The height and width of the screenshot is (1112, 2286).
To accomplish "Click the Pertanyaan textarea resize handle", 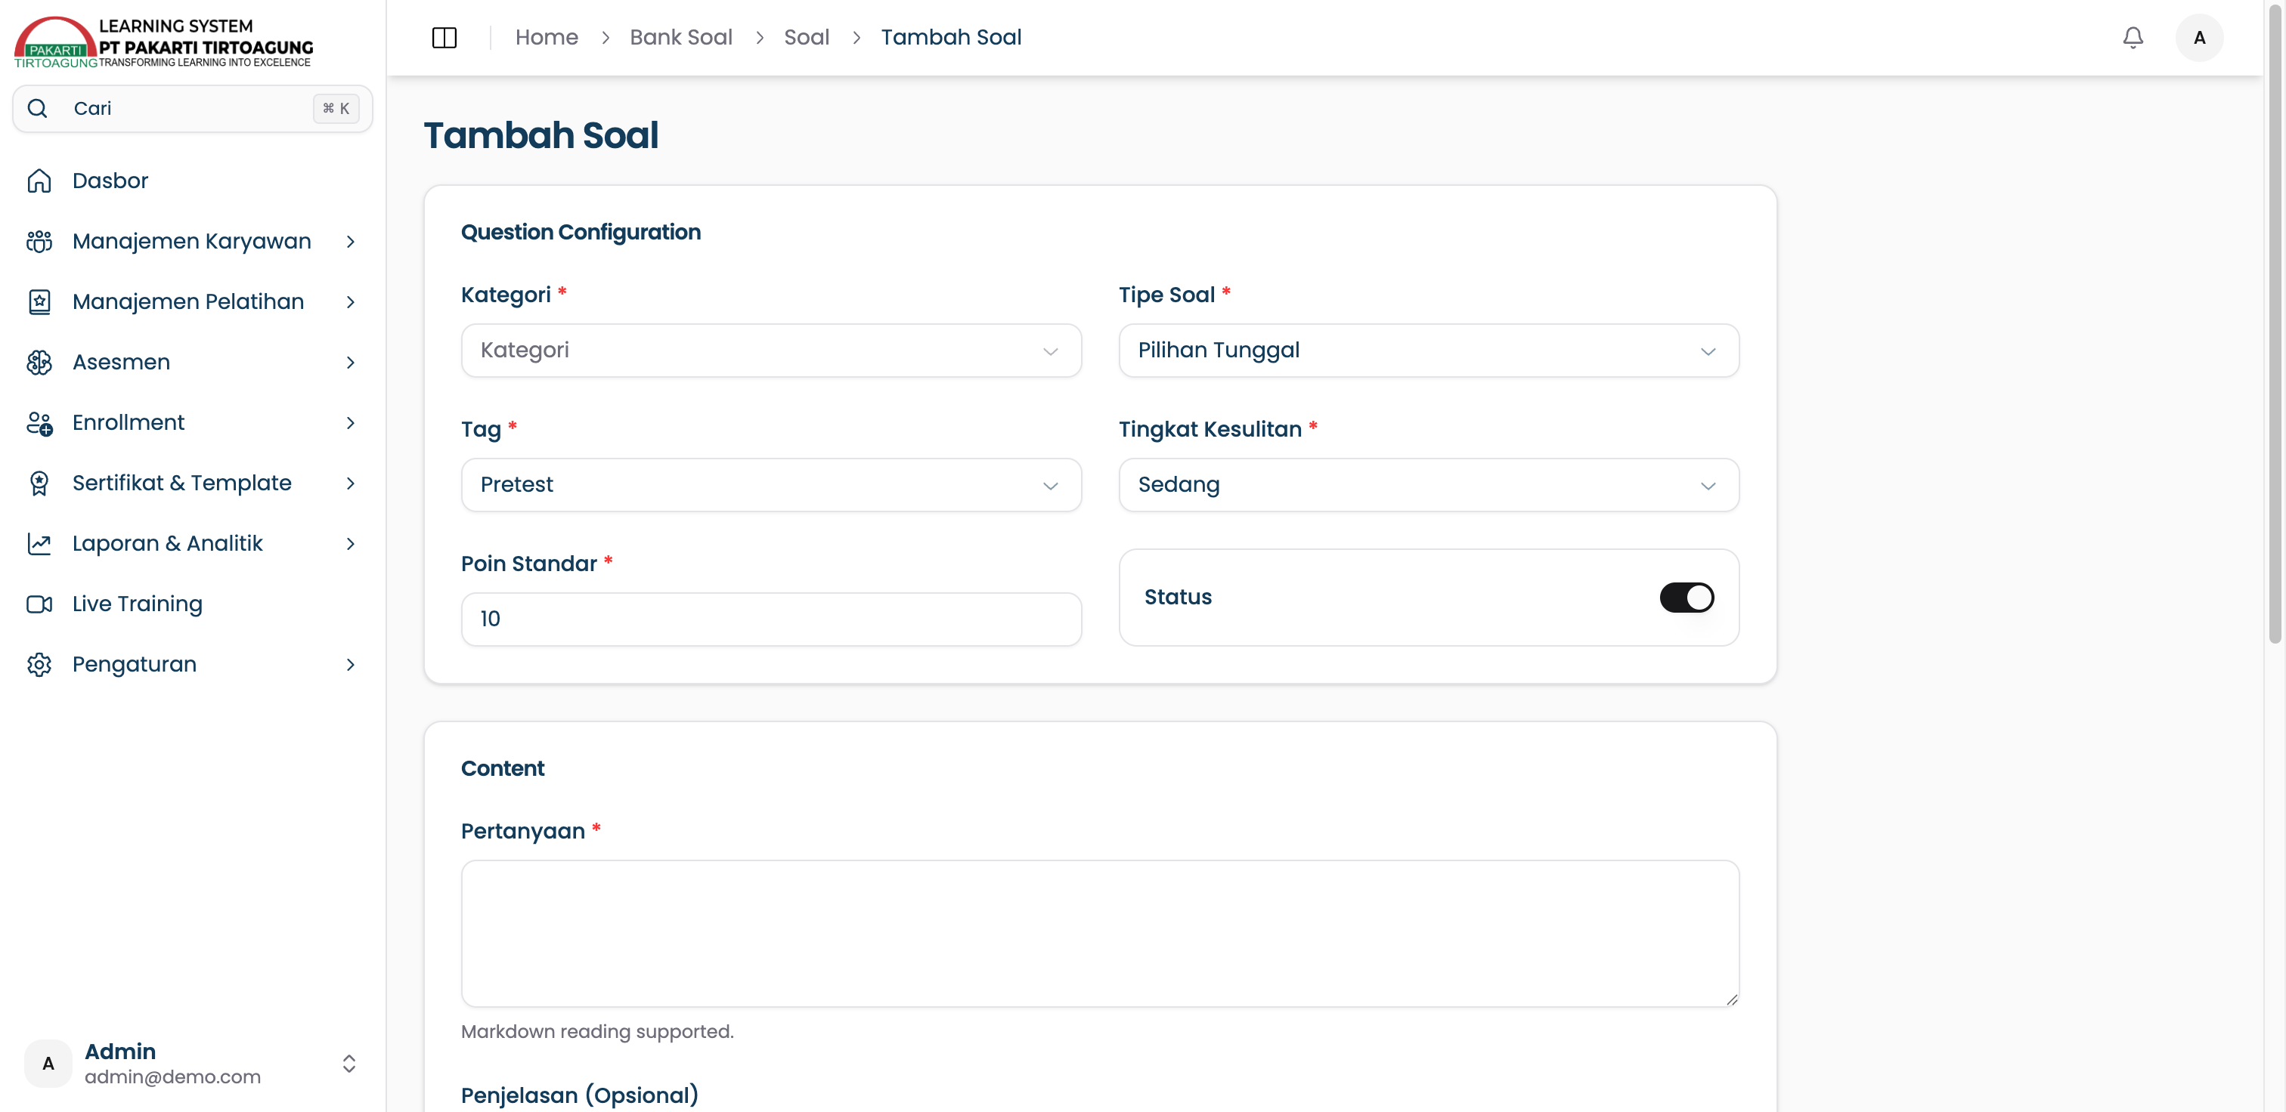I will point(1731,999).
